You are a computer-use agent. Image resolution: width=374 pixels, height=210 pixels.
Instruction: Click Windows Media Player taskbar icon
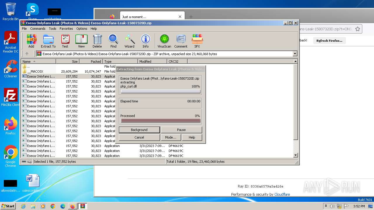43,206
